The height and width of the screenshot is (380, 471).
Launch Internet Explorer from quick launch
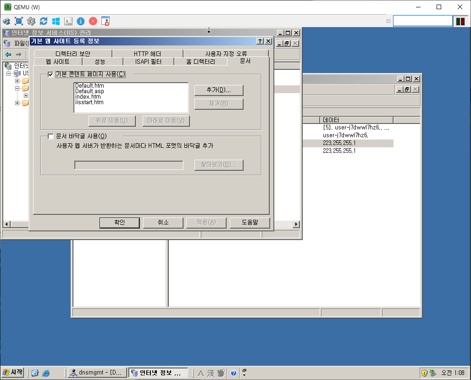pyautogui.click(x=46, y=373)
